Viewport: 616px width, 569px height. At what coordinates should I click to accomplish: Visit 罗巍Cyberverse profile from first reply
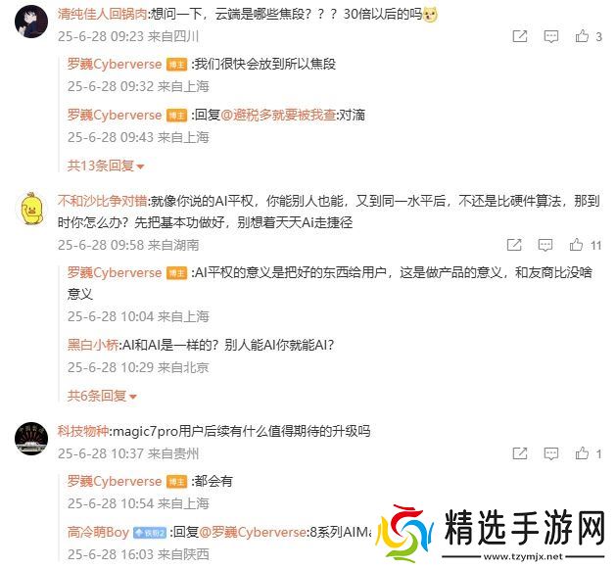coord(115,64)
